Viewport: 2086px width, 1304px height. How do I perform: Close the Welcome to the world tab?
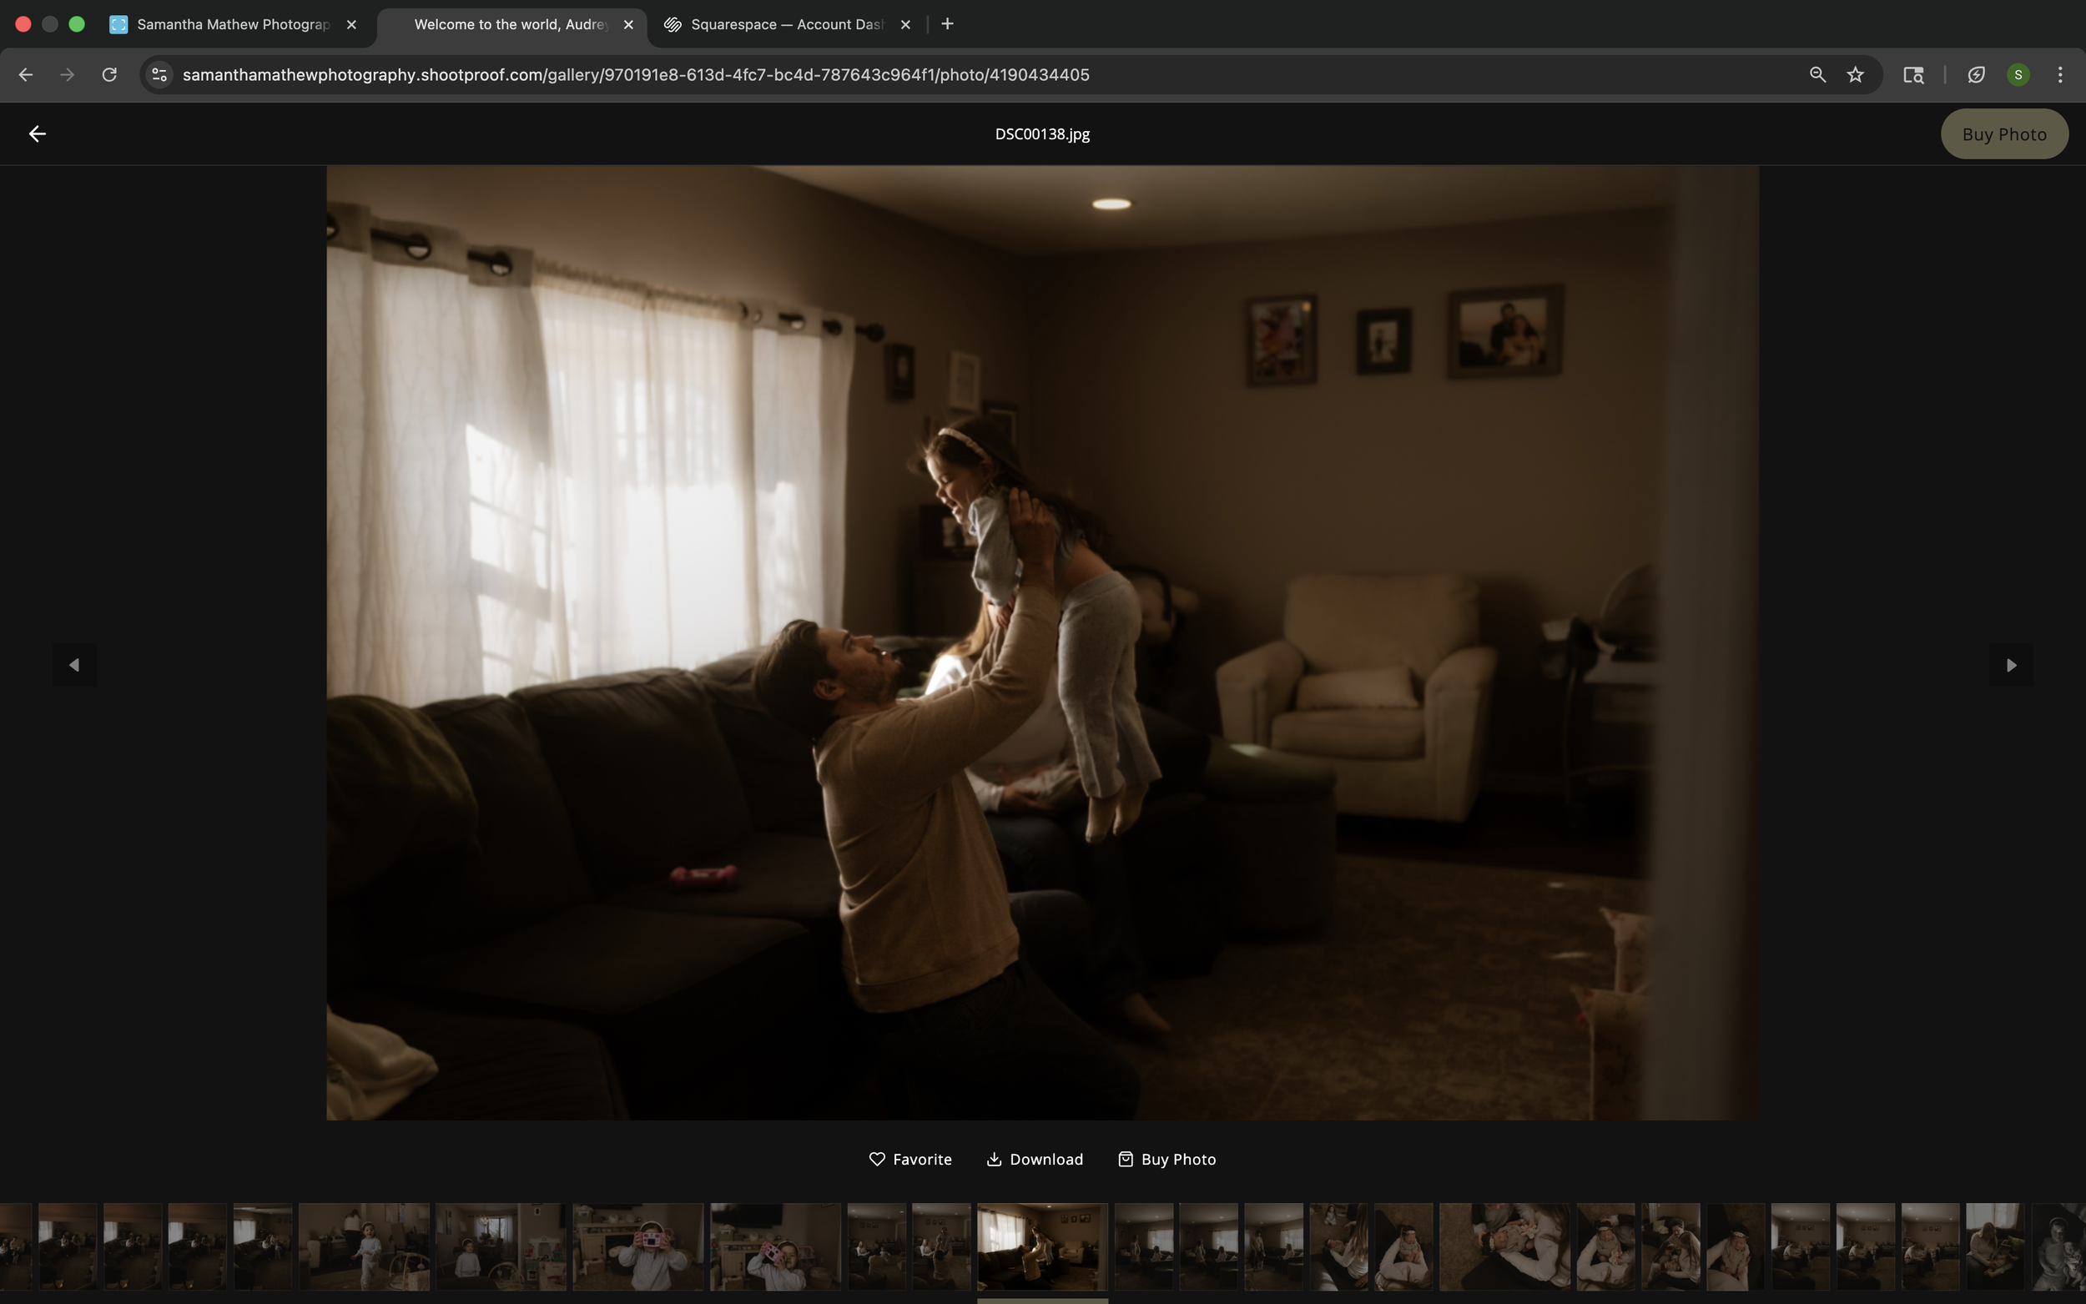tap(628, 24)
